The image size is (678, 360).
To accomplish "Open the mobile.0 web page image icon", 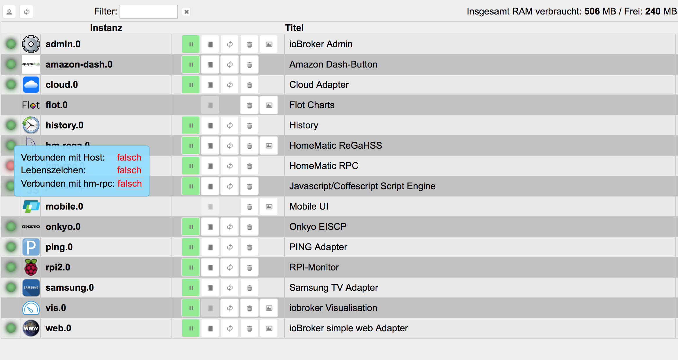I will 269,207.
